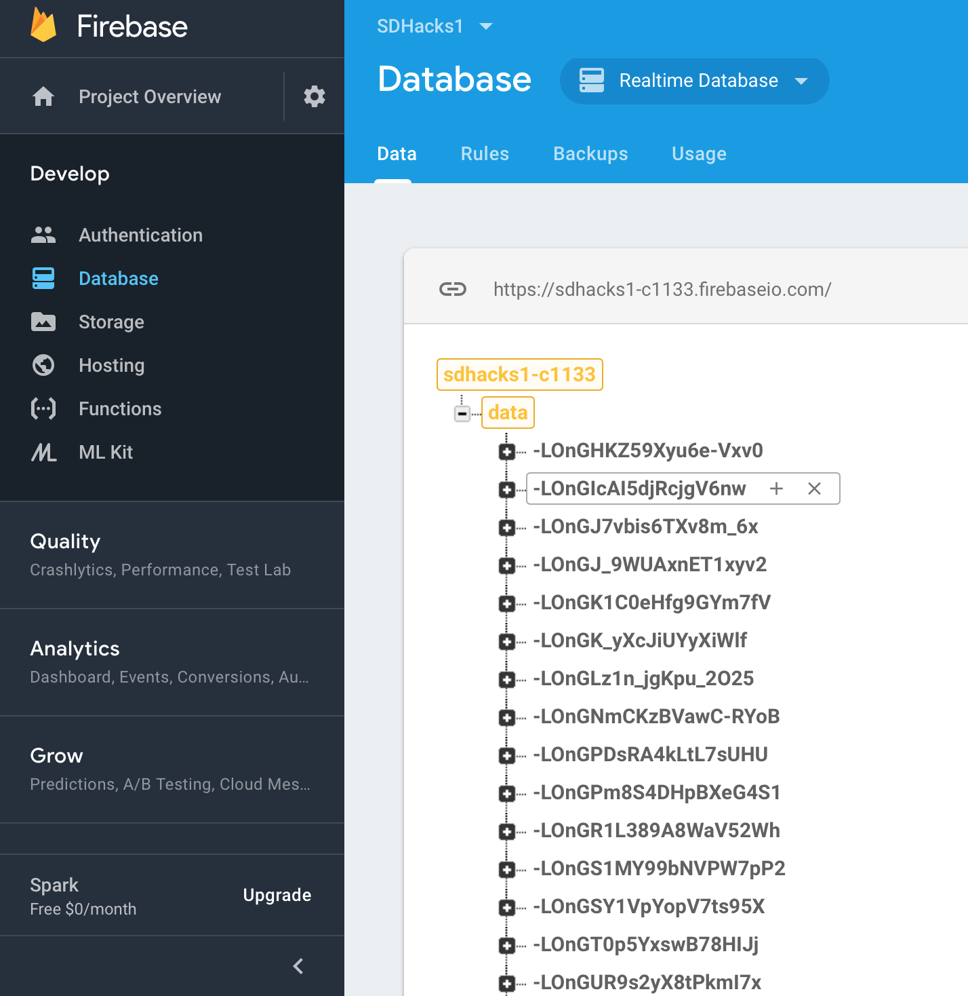Click the Authentication people icon
Image resolution: width=968 pixels, height=996 pixels.
point(43,235)
